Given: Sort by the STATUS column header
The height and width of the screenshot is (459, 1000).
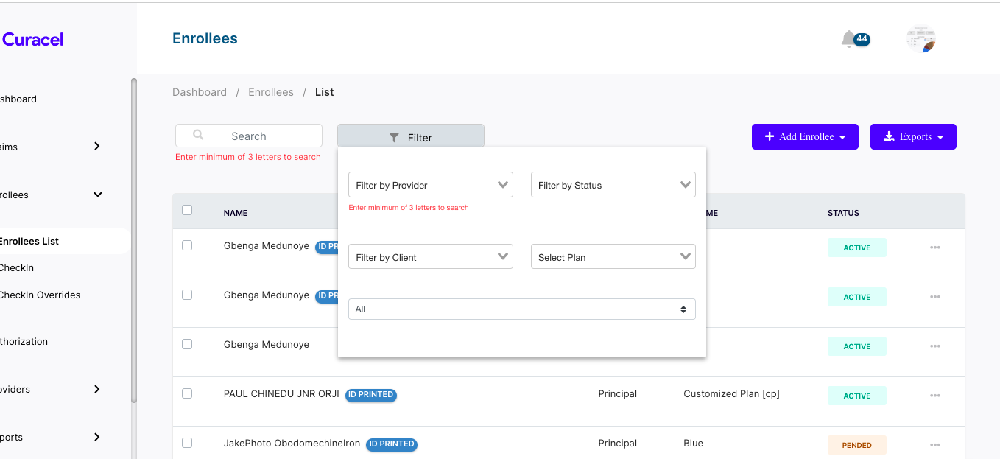Looking at the screenshot, I should point(843,213).
